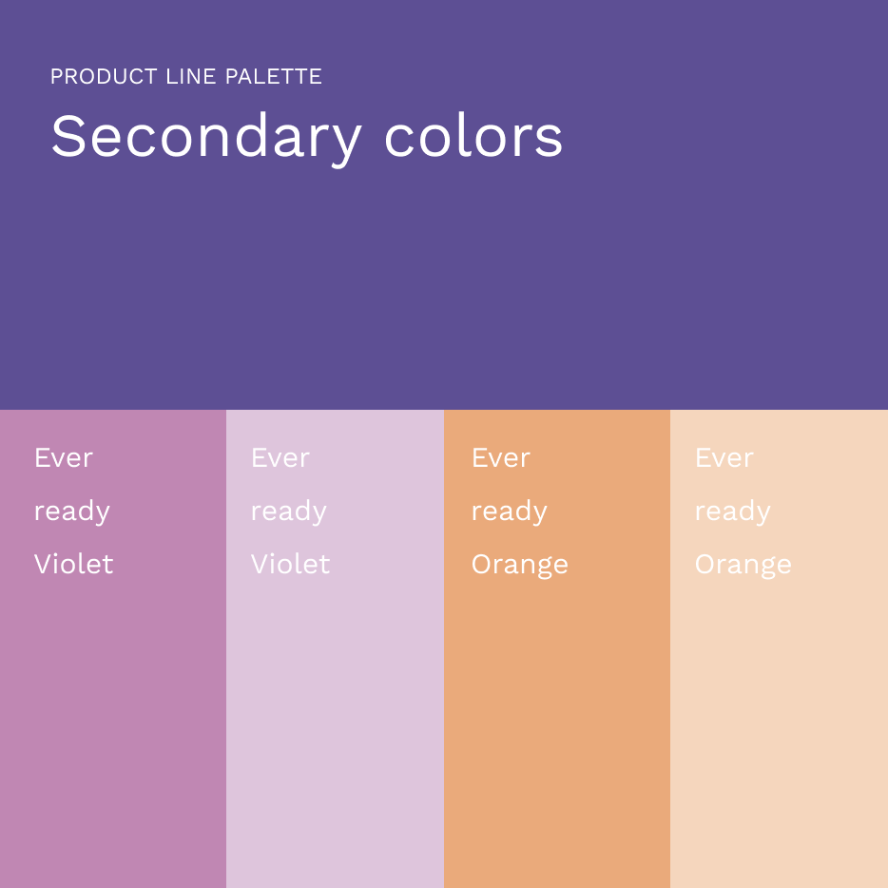The width and height of the screenshot is (888, 888).
Task: Click ready on the saturated orange swatch
Action: (x=510, y=512)
